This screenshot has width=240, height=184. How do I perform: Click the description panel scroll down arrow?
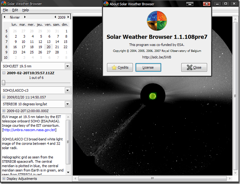click(68, 173)
